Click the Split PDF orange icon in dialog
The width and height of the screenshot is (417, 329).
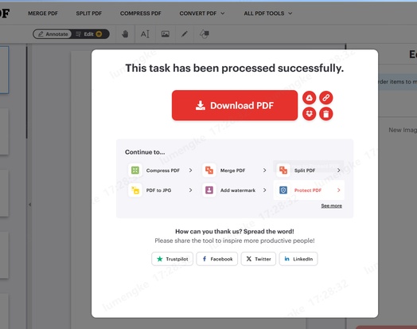click(x=283, y=170)
